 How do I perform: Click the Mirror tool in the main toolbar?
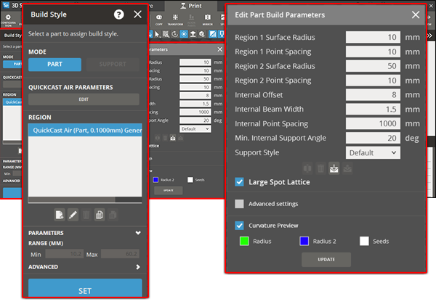(x=207, y=20)
